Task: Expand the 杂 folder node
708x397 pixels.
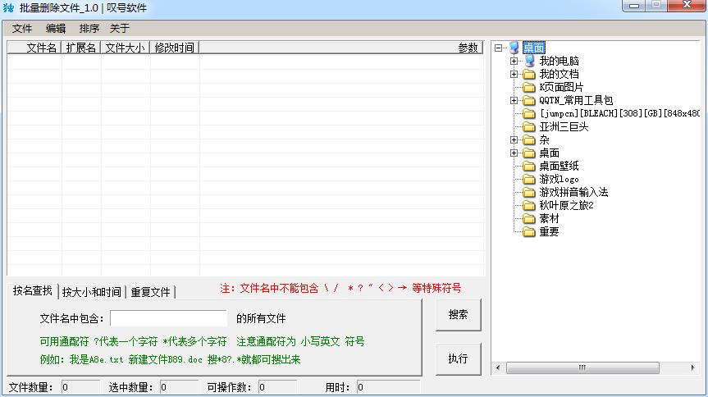Action: coord(514,139)
